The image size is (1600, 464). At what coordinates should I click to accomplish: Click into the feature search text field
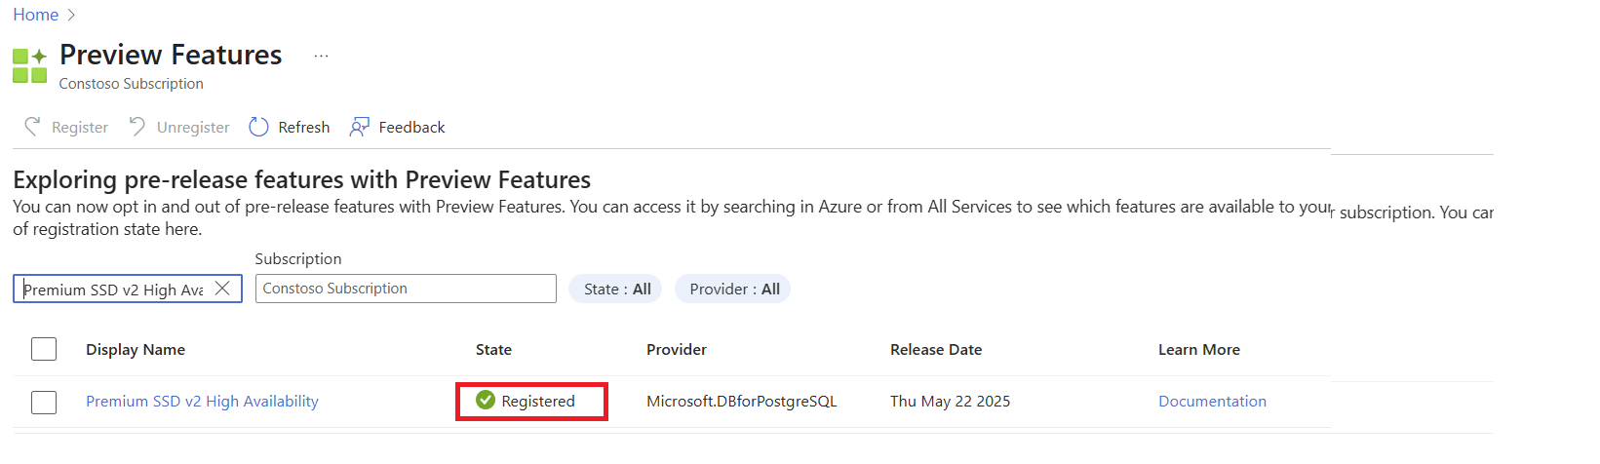tap(113, 290)
